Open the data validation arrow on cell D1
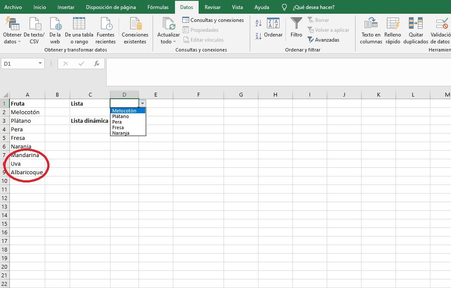Image resolution: width=451 pixels, height=288 pixels. [x=142, y=103]
